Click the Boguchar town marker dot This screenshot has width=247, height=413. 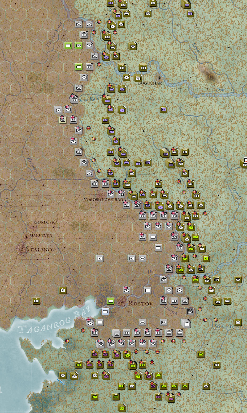[160, 78]
